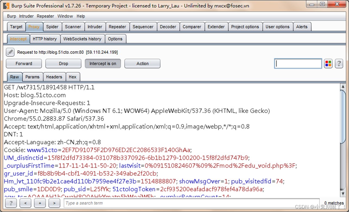Click the 'Chrome/55.0.2883.87 Safari/537.36' line
Viewport: 349px width, 212px height.
[x=54, y=119]
